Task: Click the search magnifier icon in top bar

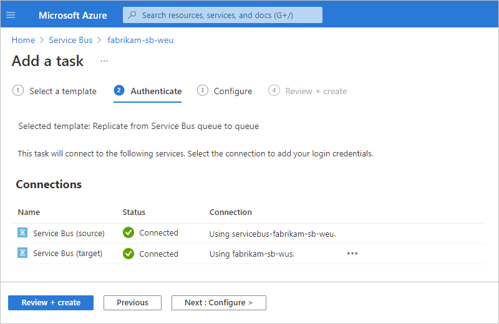Action: coord(132,15)
